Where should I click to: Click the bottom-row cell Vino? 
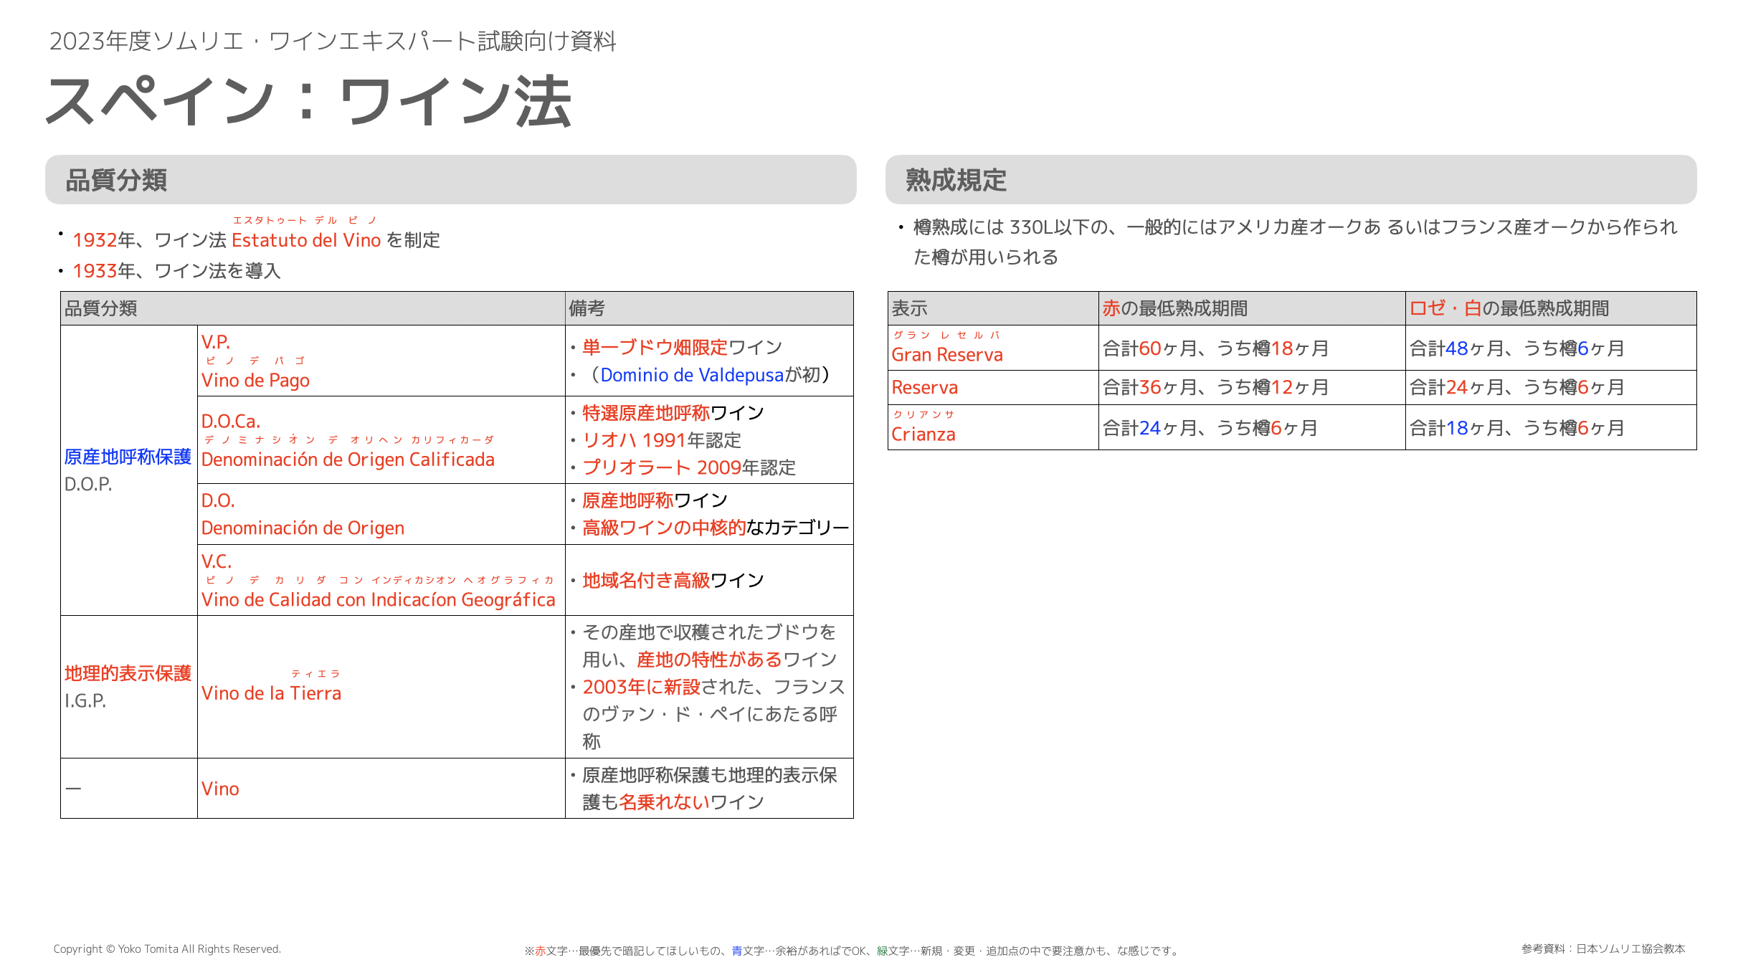click(x=220, y=789)
